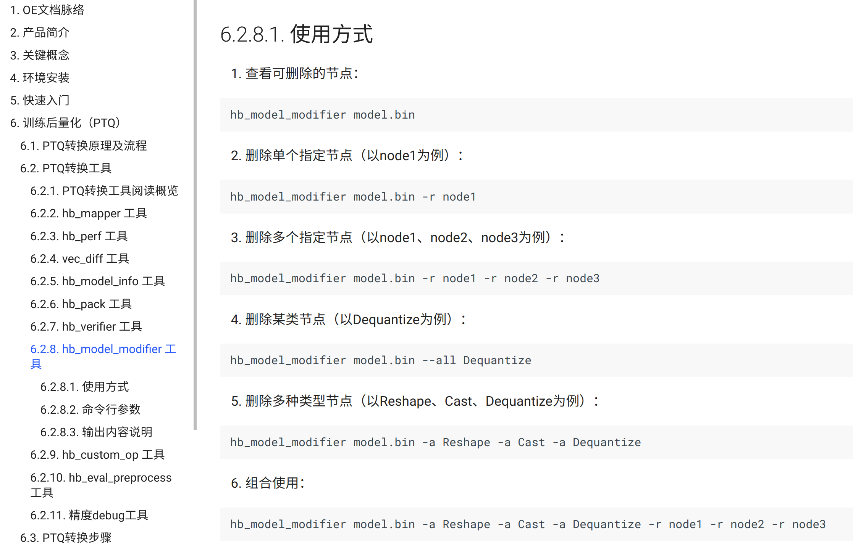Viewport: 853px width, 543px height.
Task: Open hb_mapper 工具 page
Action: (x=89, y=214)
